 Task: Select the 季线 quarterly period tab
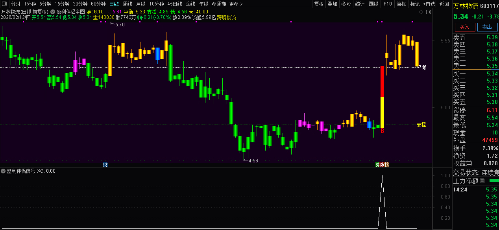point(190,4)
